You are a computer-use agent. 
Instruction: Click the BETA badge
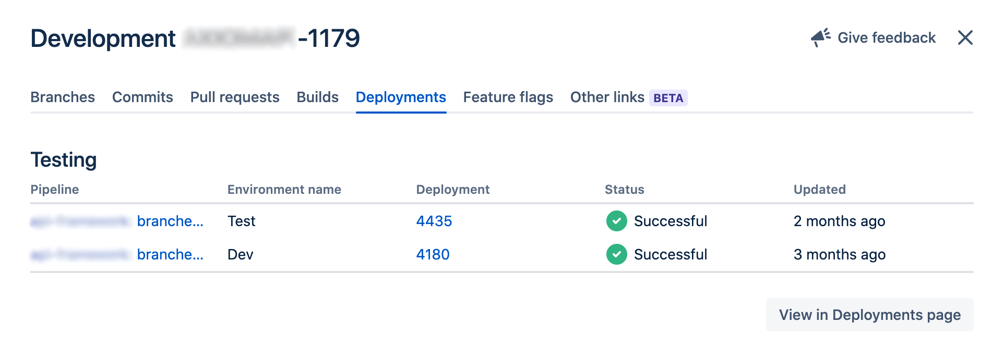click(x=668, y=98)
